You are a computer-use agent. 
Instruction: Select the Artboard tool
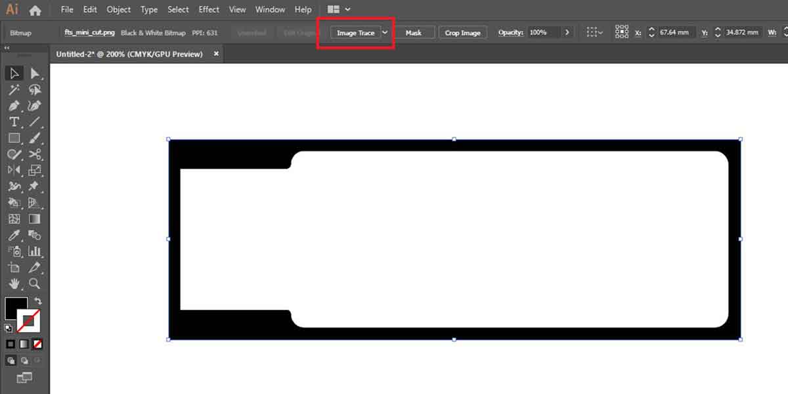pos(14,267)
